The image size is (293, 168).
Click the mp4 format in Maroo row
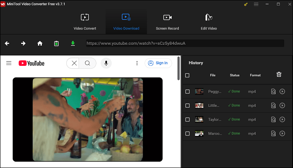coord(252,133)
